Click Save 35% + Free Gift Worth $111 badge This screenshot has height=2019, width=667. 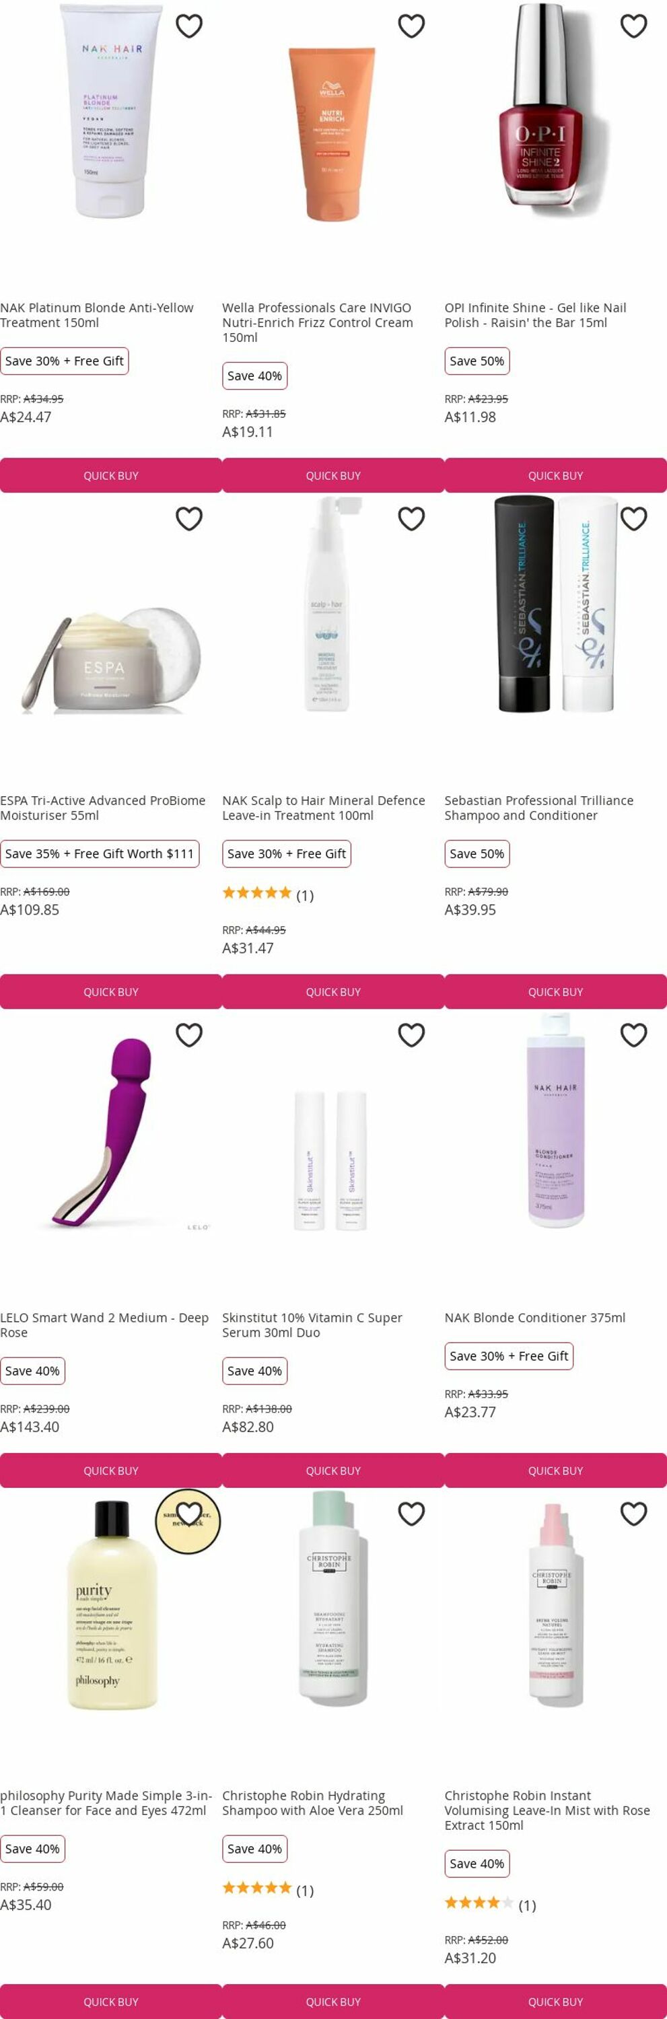pyautogui.click(x=100, y=854)
